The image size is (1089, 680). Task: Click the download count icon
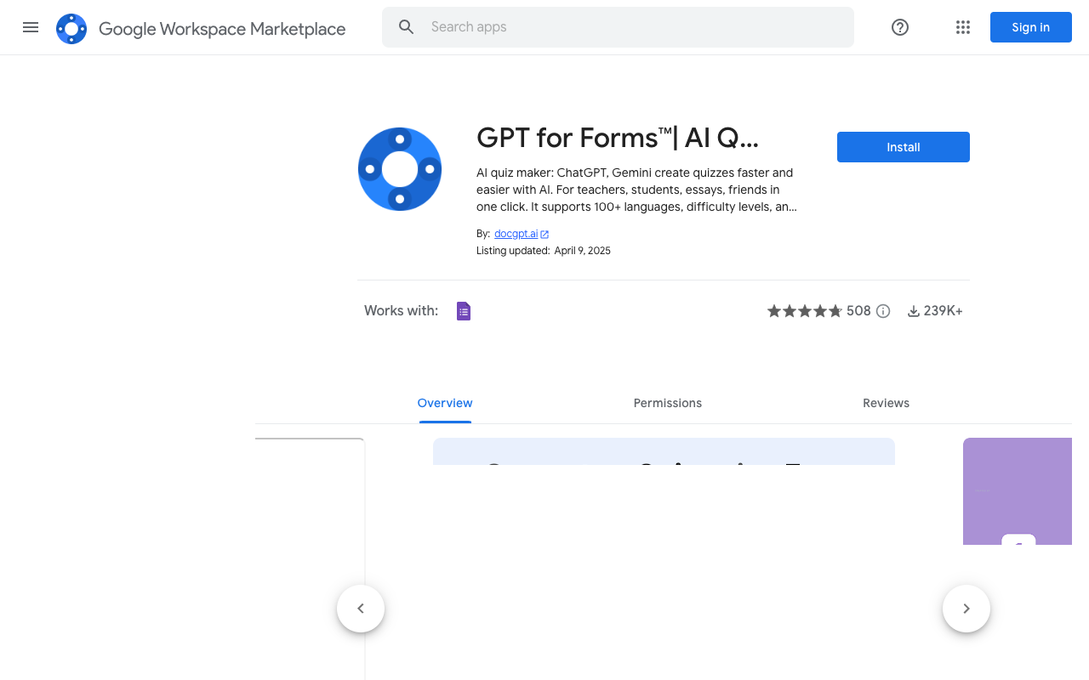coord(914,311)
